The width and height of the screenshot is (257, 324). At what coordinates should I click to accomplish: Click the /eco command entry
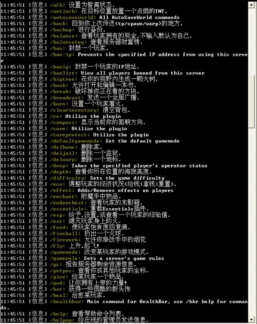point(88,184)
